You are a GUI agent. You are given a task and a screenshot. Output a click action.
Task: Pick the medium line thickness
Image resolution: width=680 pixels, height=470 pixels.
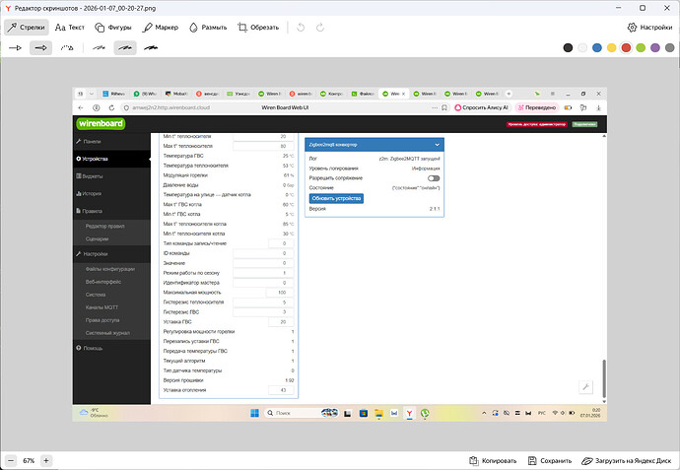click(x=125, y=47)
